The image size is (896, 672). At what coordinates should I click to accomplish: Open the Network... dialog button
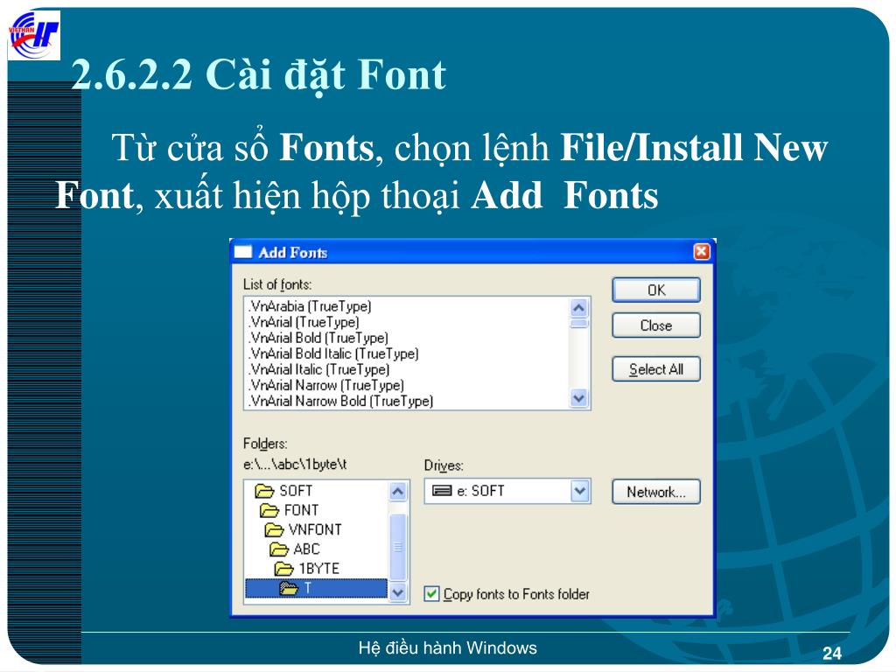(656, 492)
